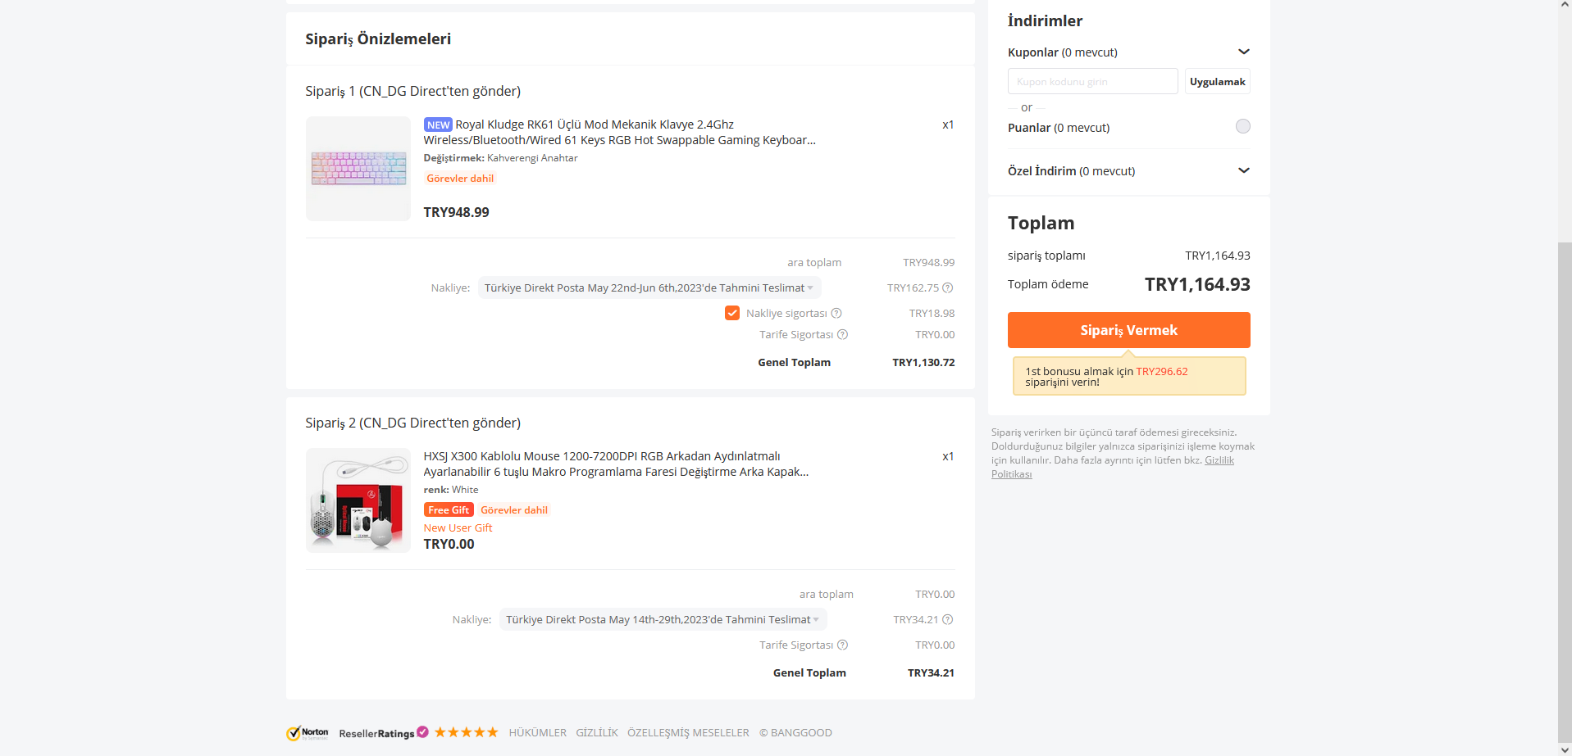Click the Free Gift badge on mouse item
The height and width of the screenshot is (756, 1572).
[x=449, y=509]
